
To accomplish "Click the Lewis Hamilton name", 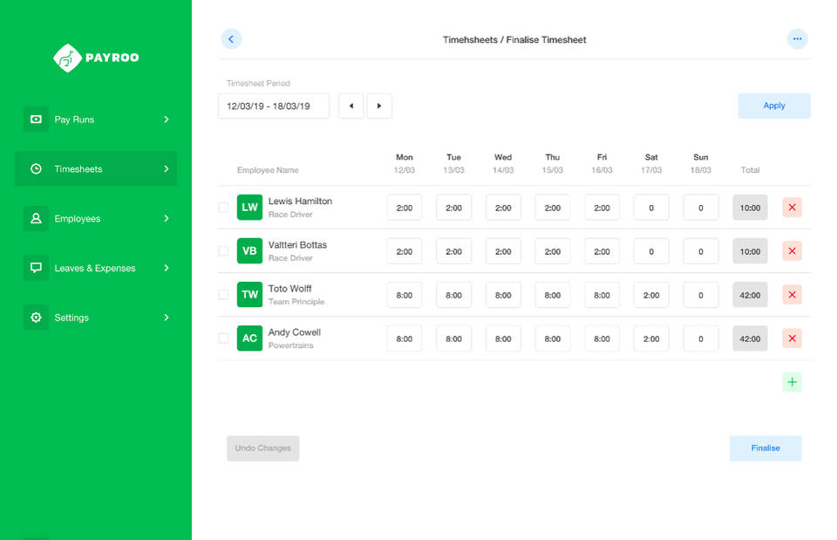I will click(300, 202).
